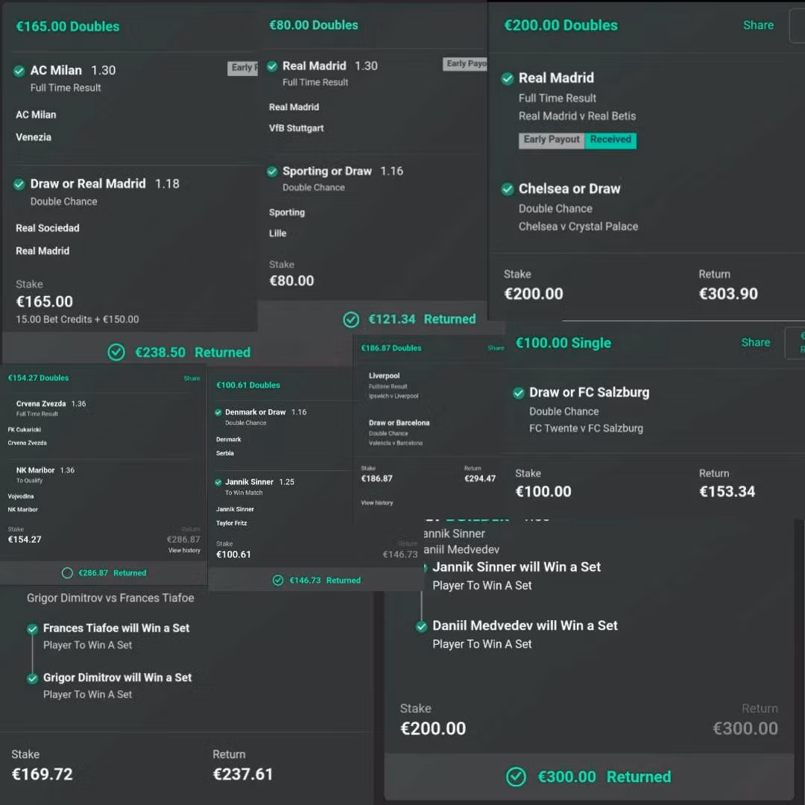The height and width of the screenshot is (805, 805).
Task: Click the 'Real Sociedad' team name
Action: point(47,229)
